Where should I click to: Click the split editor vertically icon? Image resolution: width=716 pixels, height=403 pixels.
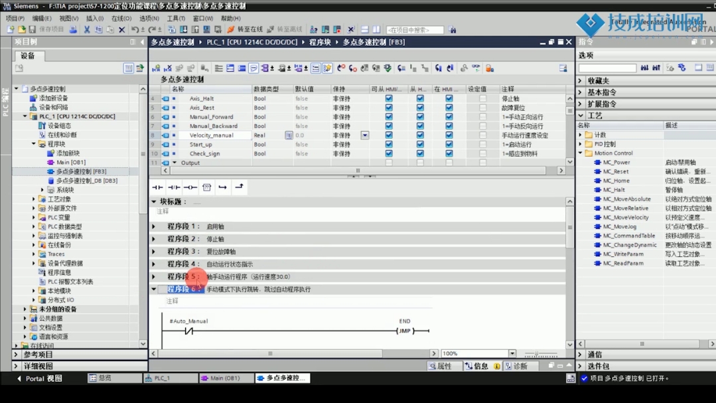click(x=376, y=30)
